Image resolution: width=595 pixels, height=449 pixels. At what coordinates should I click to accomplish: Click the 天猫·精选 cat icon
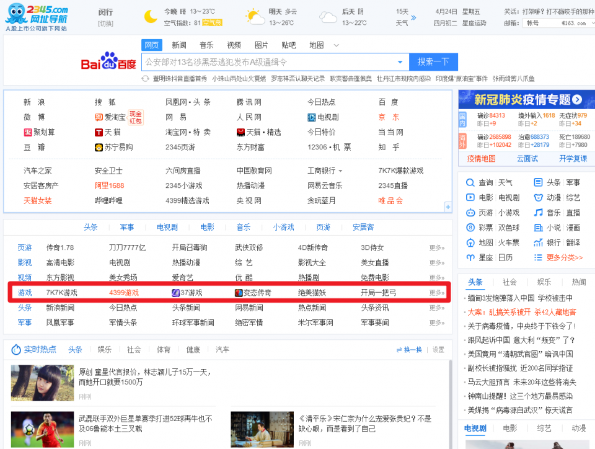[x=240, y=132]
